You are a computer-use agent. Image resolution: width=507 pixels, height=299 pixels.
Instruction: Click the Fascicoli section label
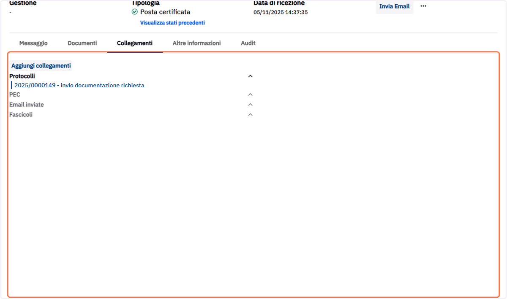tap(21, 115)
